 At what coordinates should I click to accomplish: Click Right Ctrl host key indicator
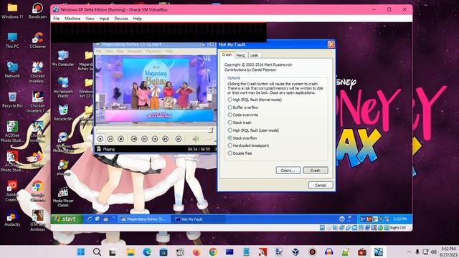point(397,228)
